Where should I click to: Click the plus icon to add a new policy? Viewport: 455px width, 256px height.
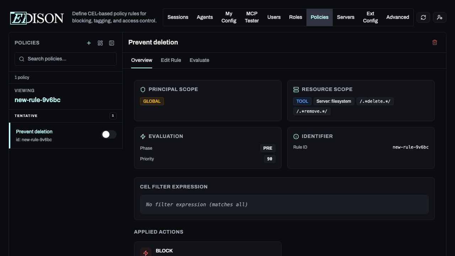[x=89, y=43]
